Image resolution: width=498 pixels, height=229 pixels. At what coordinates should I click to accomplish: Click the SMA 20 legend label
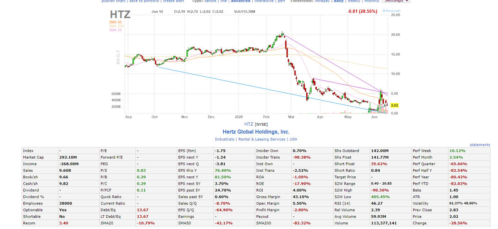click(x=115, y=30)
